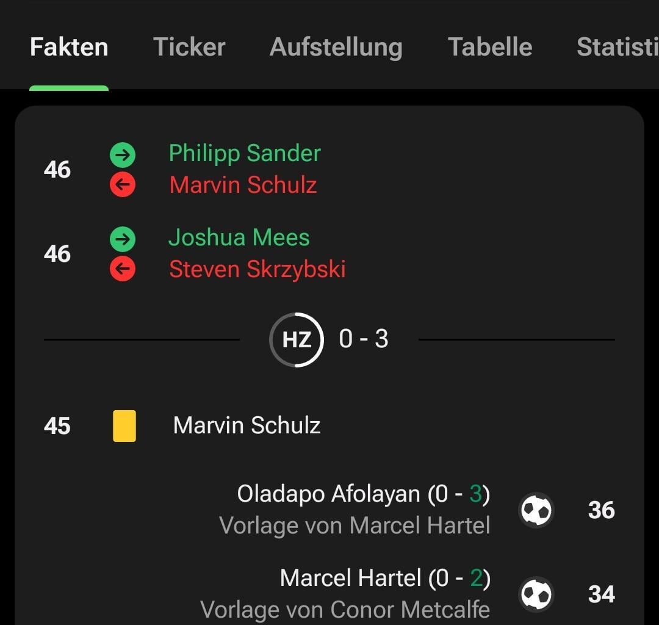659x625 pixels.
Task: Open player Joshua Mees
Action: tap(239, 237)
